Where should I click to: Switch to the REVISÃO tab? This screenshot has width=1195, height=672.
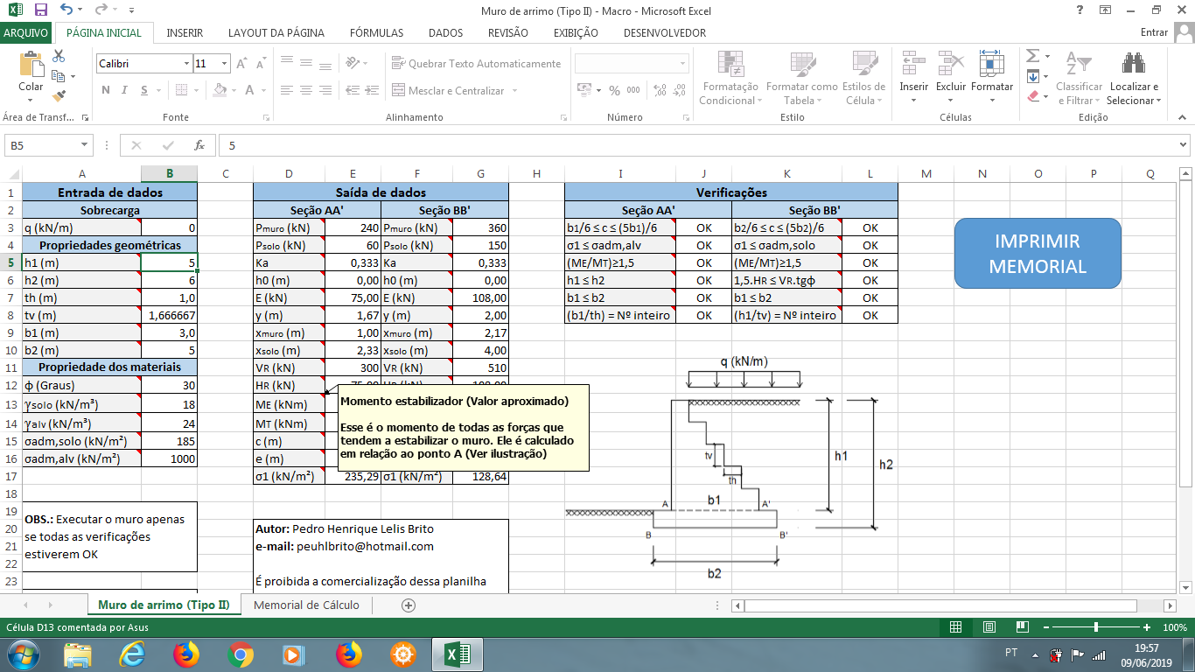pyautogui.click(x=508, y=33)
